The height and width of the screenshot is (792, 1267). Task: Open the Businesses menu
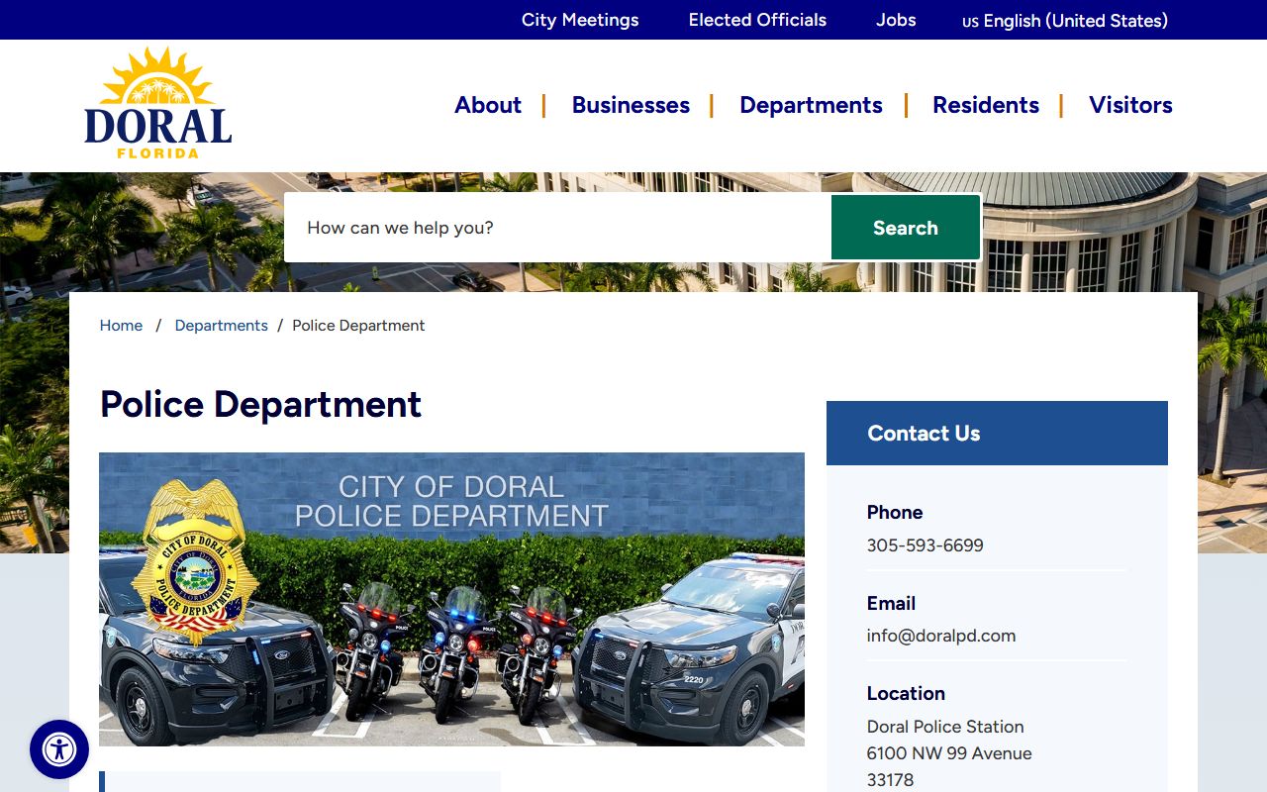631,105
